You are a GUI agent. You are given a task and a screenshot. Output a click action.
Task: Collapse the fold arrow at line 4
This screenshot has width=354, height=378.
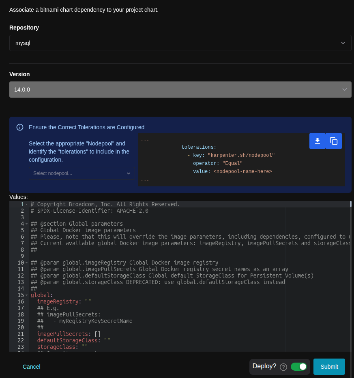tap(26, 224)
